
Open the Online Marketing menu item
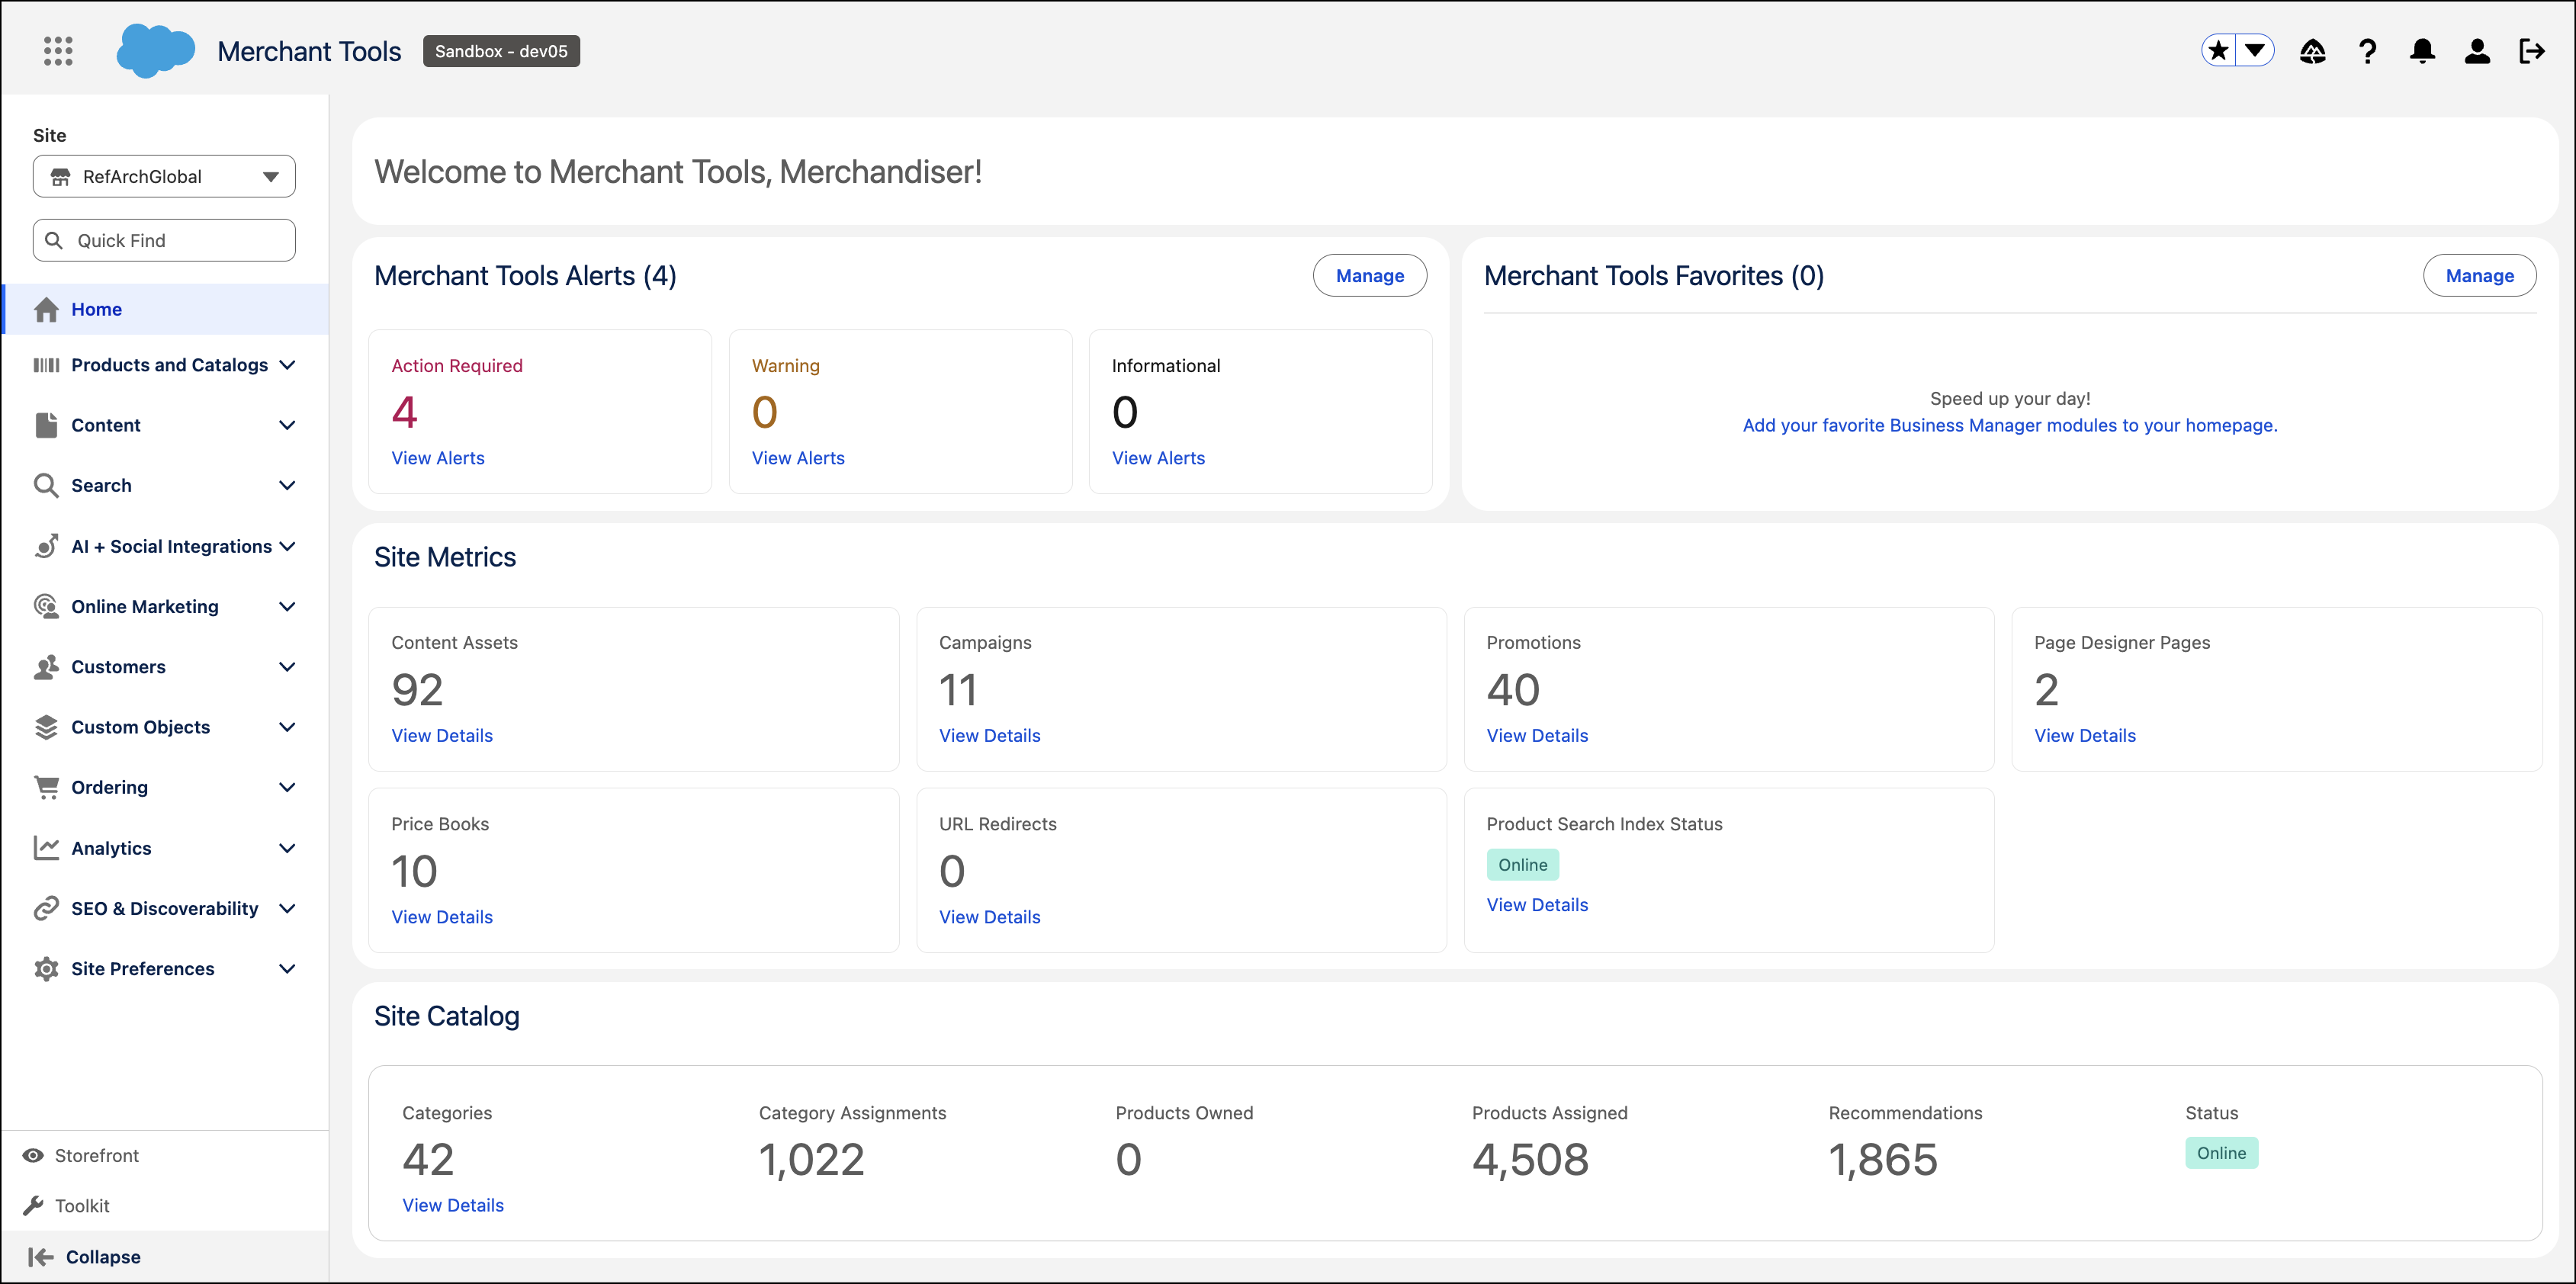tap(166, 606)
